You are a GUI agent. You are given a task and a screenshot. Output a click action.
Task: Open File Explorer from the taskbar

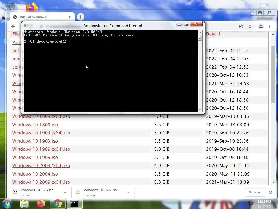pos(24,204)
